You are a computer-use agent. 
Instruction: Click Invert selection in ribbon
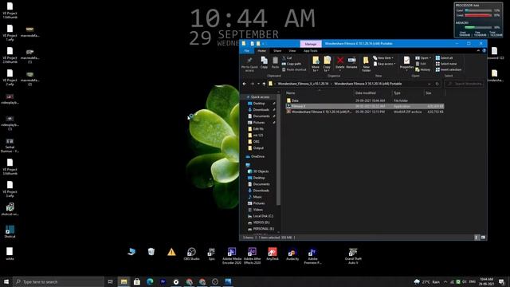pos(449,69)
